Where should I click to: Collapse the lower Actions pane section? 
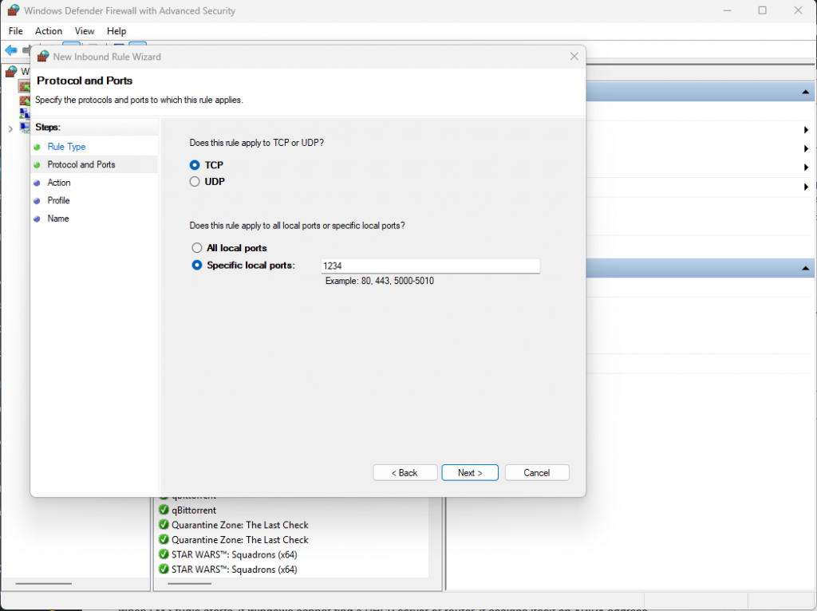[x=804, y=269]
